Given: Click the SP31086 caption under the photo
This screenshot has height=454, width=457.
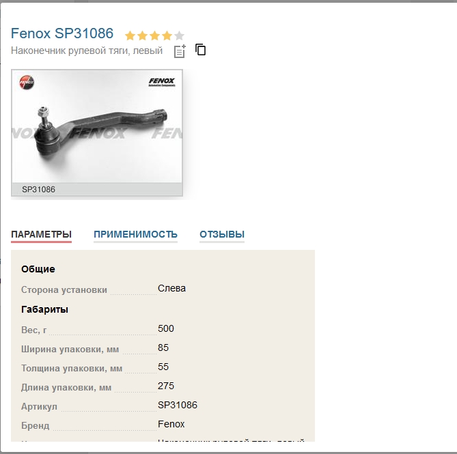Looking at the screenshot, I should click(38, 189).
